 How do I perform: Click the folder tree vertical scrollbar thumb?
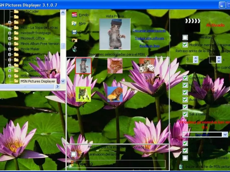coord(63,46)
